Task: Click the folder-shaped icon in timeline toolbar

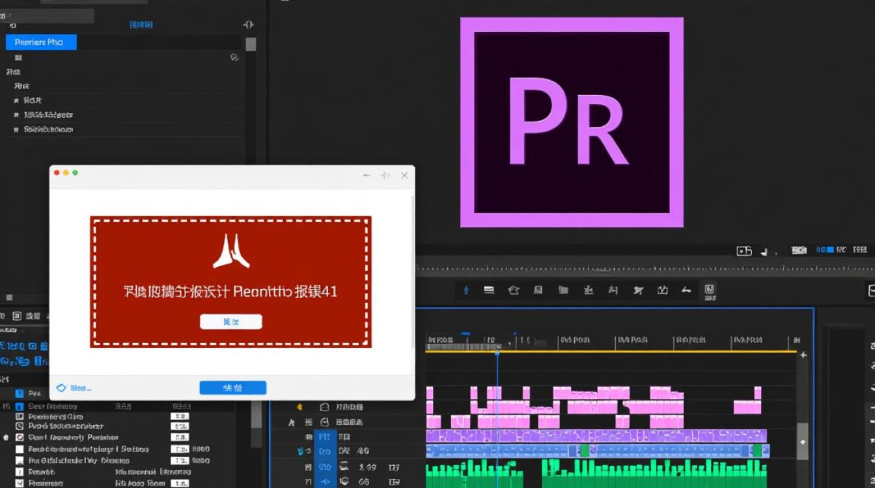Action: pos(563,290)
